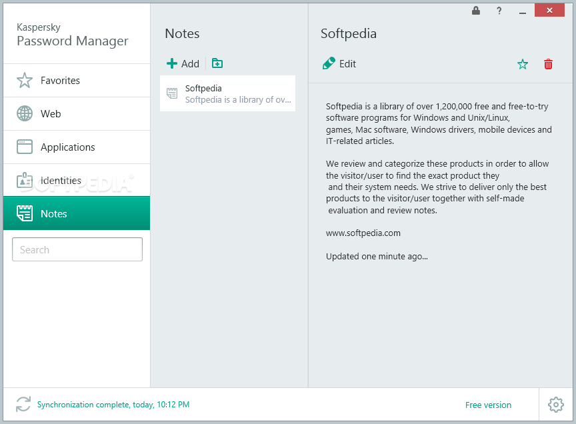
Task: Mark note as favorite with star
Action: pos(523,64)
